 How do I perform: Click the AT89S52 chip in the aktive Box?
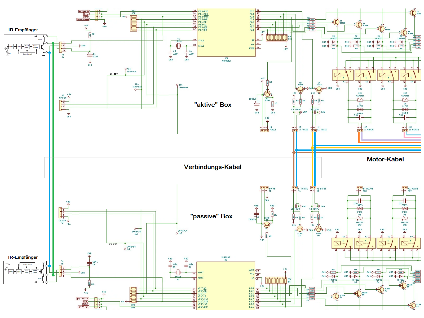coord(226,33)
